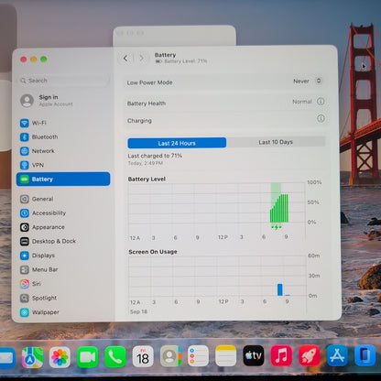Focus the settings Search field

coord(63,81)
